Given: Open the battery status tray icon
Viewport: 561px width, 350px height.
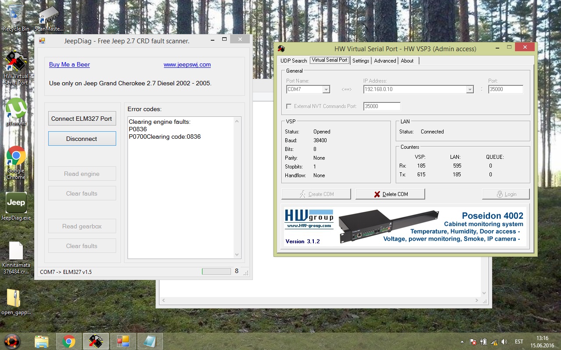Looking at the screenshot, I should [x=483, y=342].
